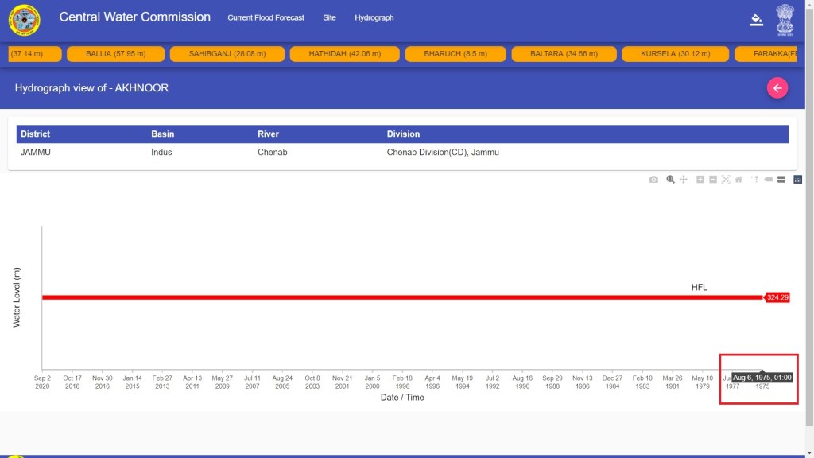Click the Central Water Commission logo
Viewport: 814px width, 458px height.
click(24, 20)
